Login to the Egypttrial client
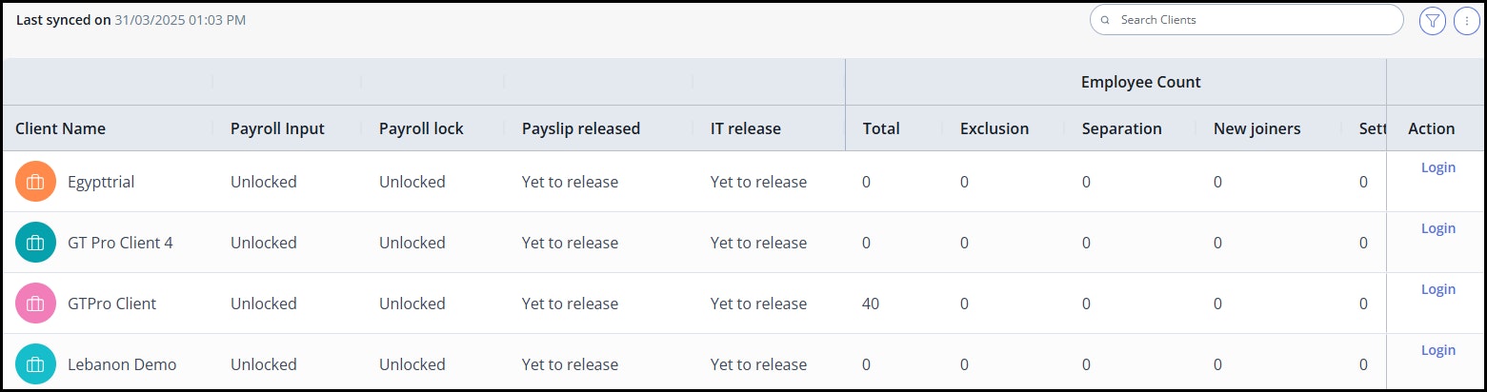1487x392 pixels. tap(1437, 167)
